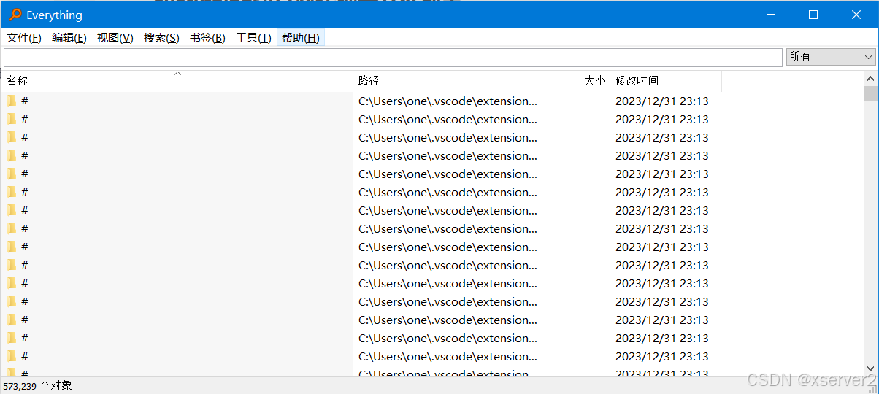
Task: Open the 视图(V) menu
Action: pos(115,38)
